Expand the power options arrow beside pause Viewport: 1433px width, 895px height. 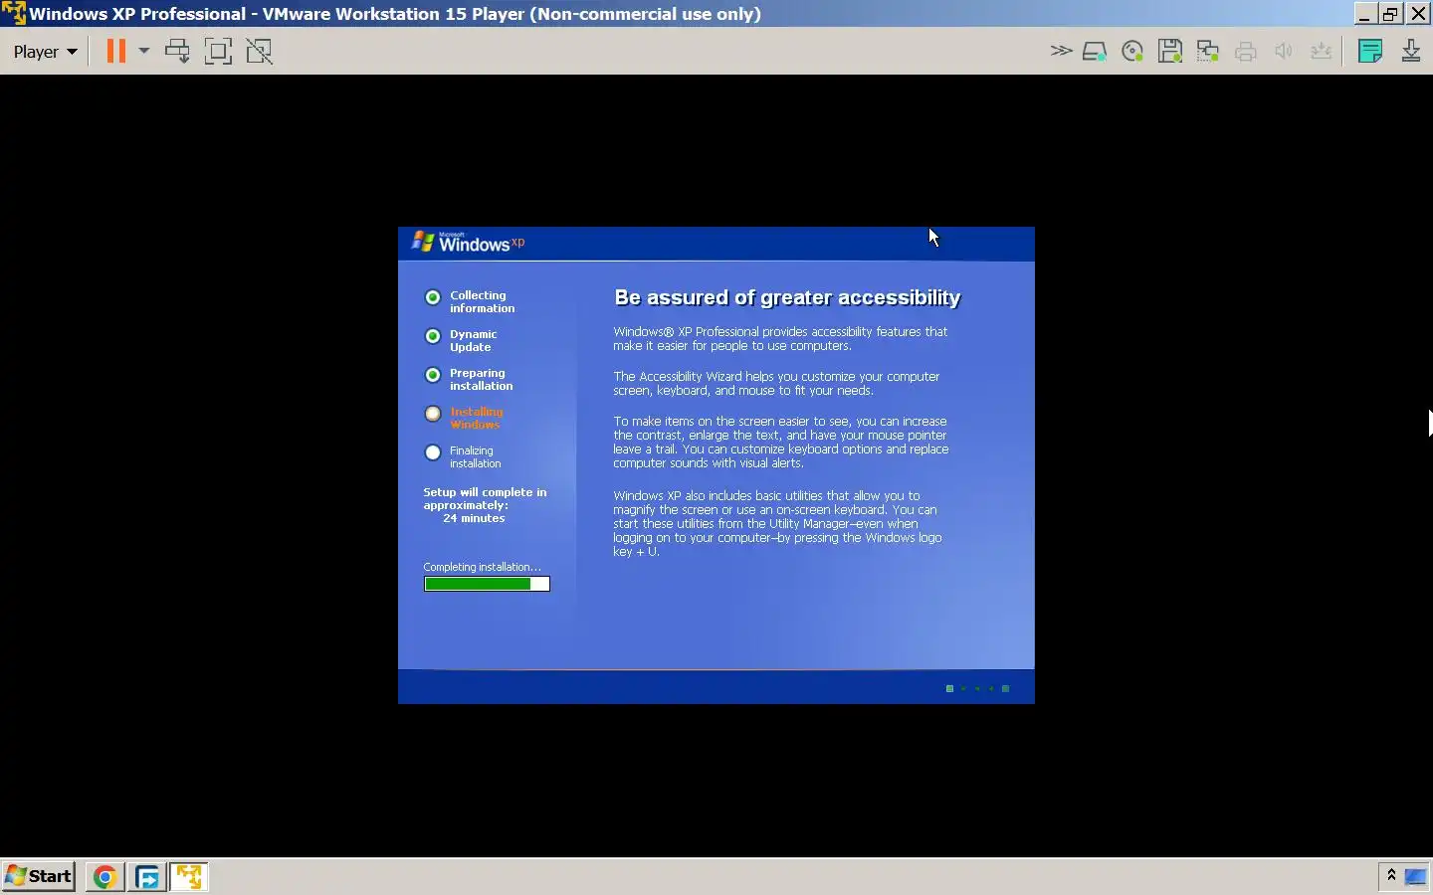(144, 51)
